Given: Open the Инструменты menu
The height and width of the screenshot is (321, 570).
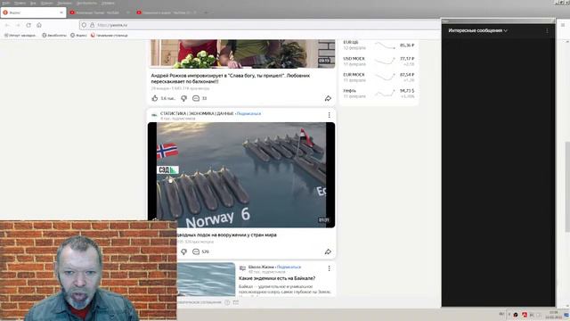Looking at the screenshot, I should coord(86,3).
